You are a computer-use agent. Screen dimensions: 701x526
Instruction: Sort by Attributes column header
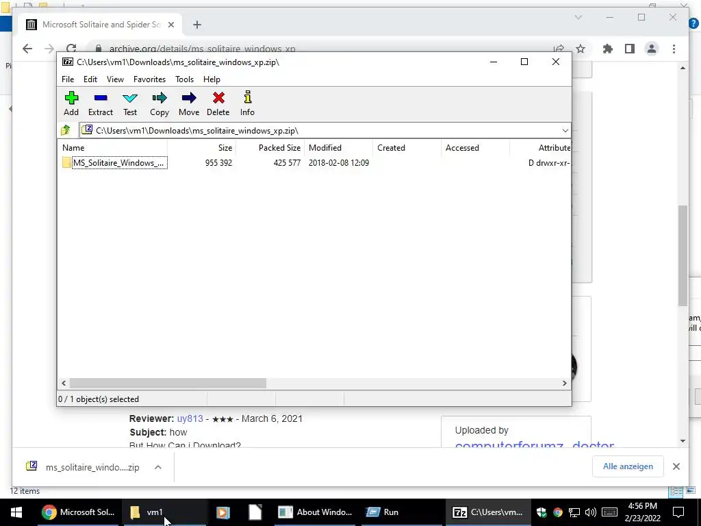540,148
